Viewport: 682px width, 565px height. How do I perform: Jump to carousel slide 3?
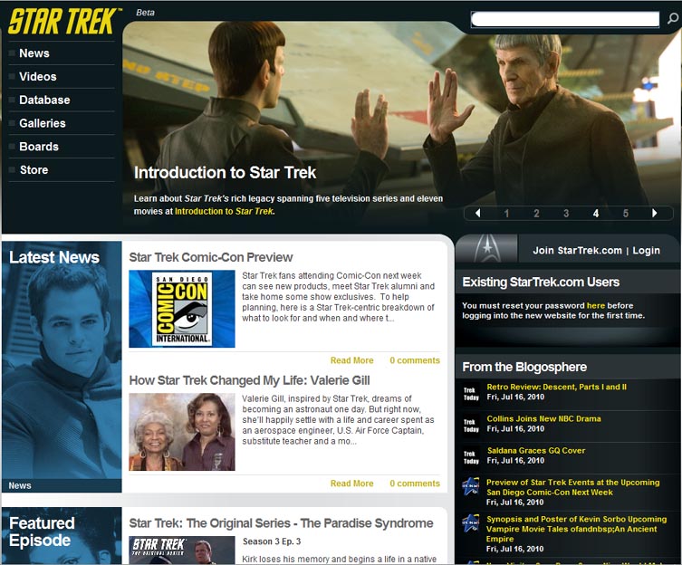[566, 214]
